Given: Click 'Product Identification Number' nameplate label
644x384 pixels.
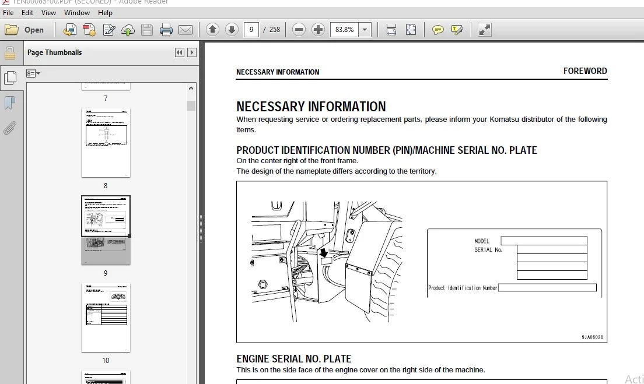Looking at the screenshot, I should point(463,288).
